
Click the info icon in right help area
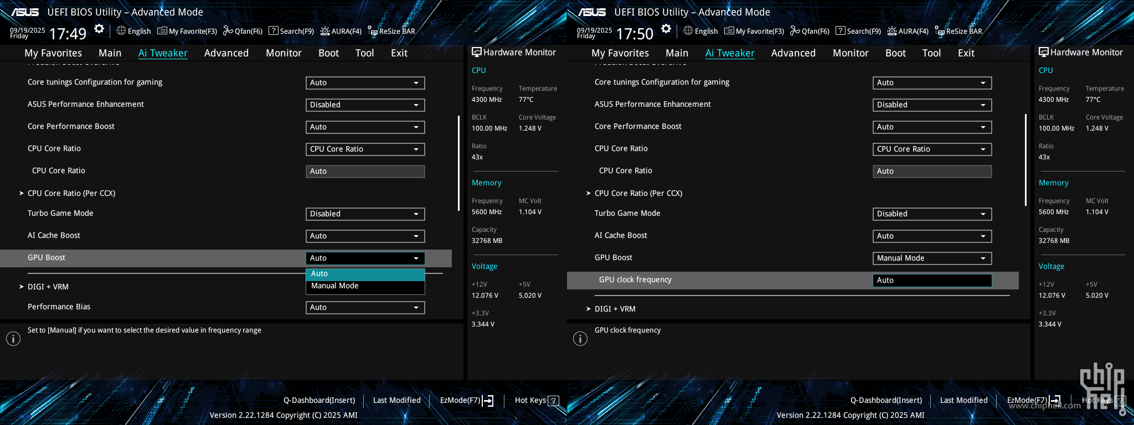[580, 339]
